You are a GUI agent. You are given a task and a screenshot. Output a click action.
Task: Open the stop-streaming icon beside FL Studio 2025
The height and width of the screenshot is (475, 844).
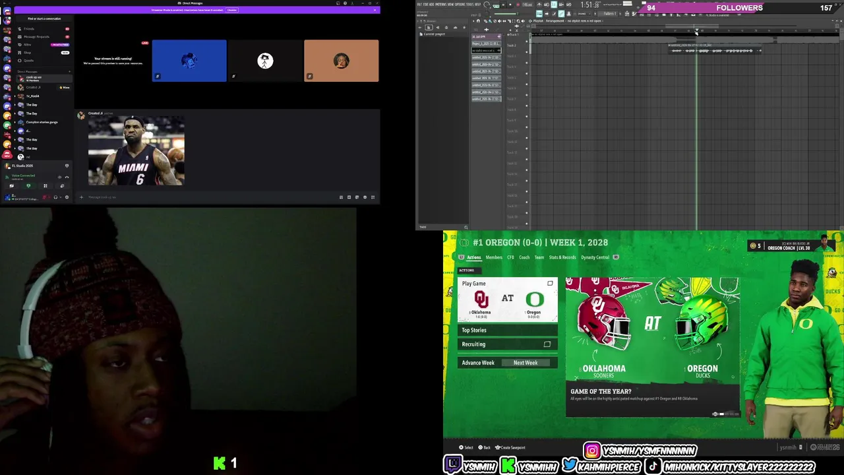tap(67, 166)
